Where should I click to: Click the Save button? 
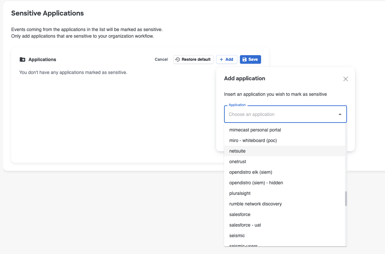coord(250,59)
